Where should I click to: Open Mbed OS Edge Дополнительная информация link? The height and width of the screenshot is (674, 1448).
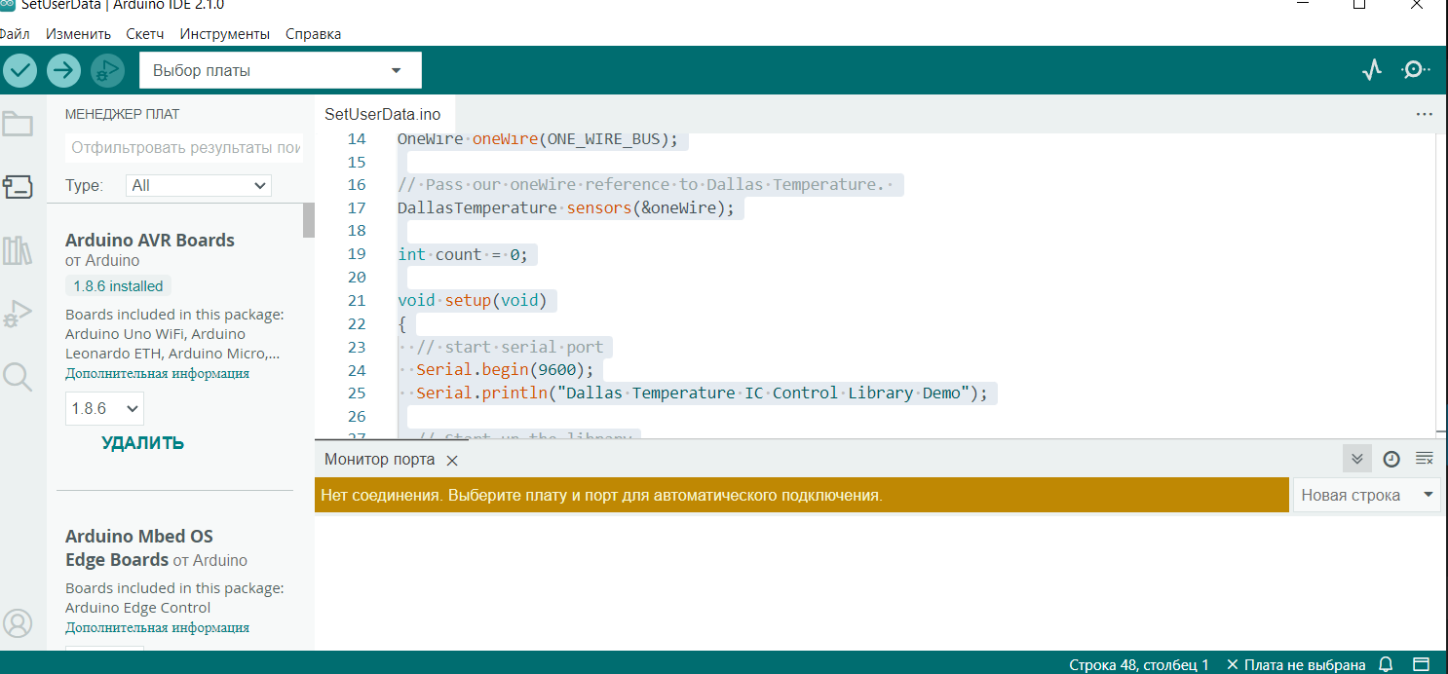pyautogui.click(x=157, y=628)
